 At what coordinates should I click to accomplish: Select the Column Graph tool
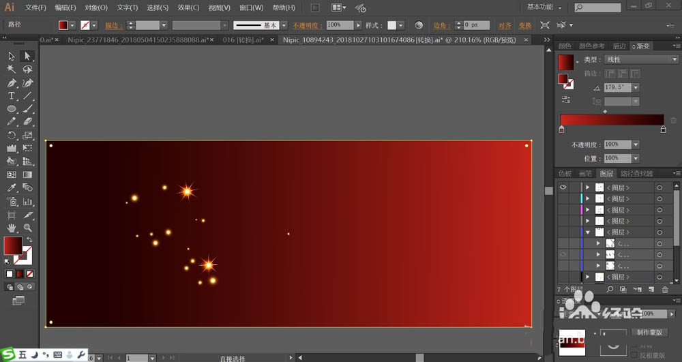27,201
